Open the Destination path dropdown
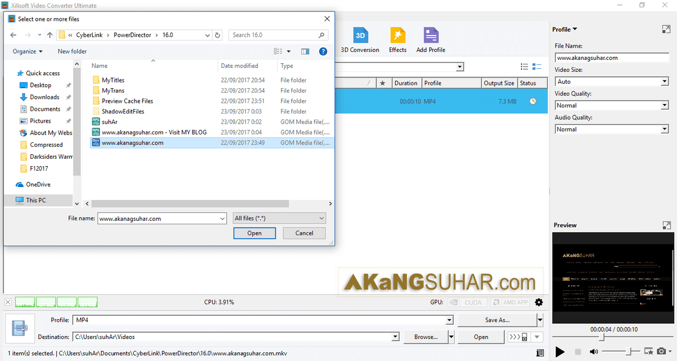The height and width of the screenshot is (361, 677). pyautogui.click(x=395, y=337)
